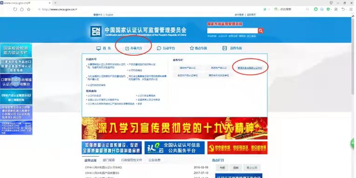
Task: Go to the browser home page icon
Action: coord(22,9)
